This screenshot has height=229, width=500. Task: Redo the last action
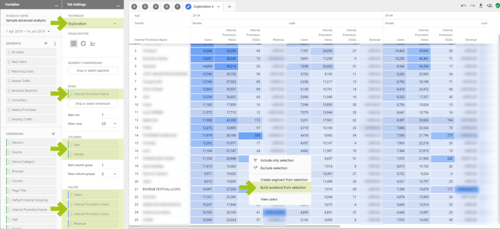[x=472, y=6]
